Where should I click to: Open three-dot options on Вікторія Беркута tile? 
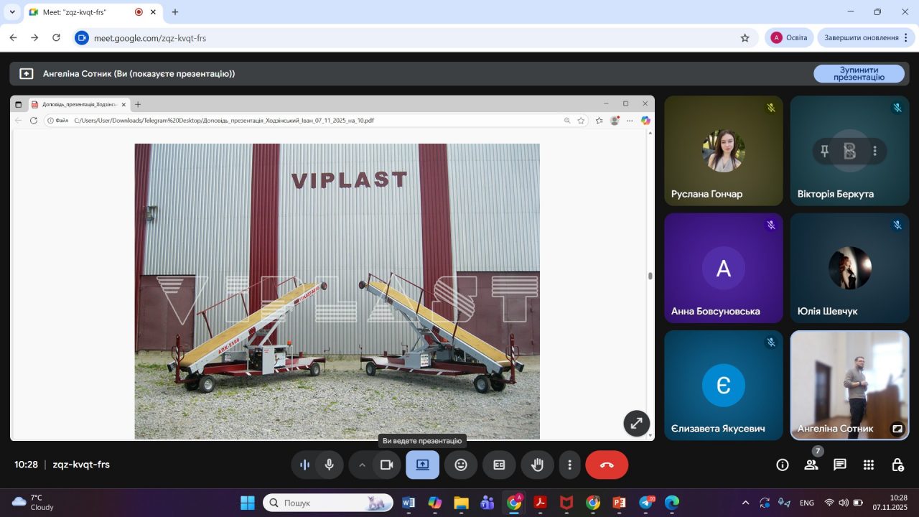click(x=874, y=151)
